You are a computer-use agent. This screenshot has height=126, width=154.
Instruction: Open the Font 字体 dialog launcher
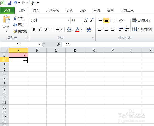[x=93, y=38]
